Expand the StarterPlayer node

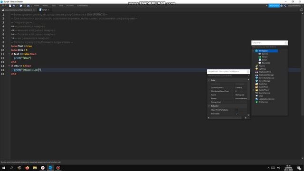click(253, 90)
